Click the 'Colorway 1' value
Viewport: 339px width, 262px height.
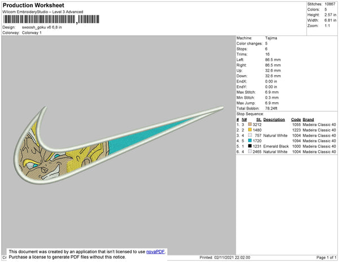[x=32, y=33]
